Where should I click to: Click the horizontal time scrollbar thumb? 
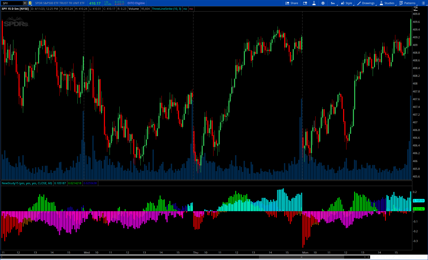point(301,257)
